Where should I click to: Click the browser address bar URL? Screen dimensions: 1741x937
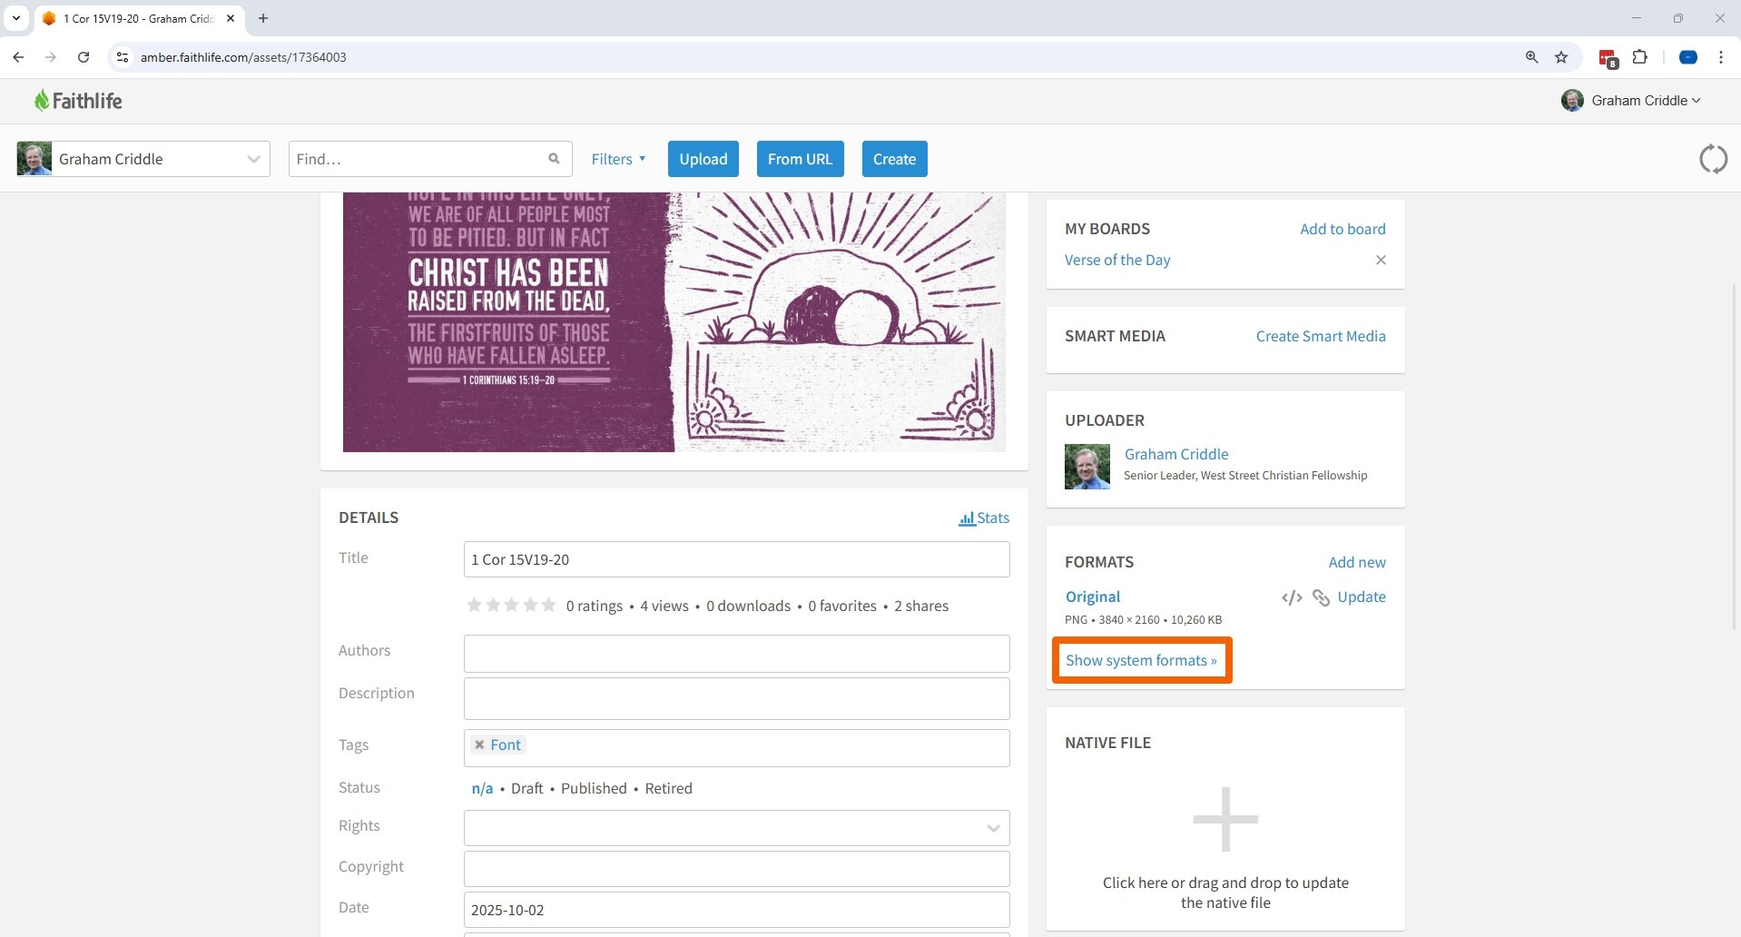243,57
